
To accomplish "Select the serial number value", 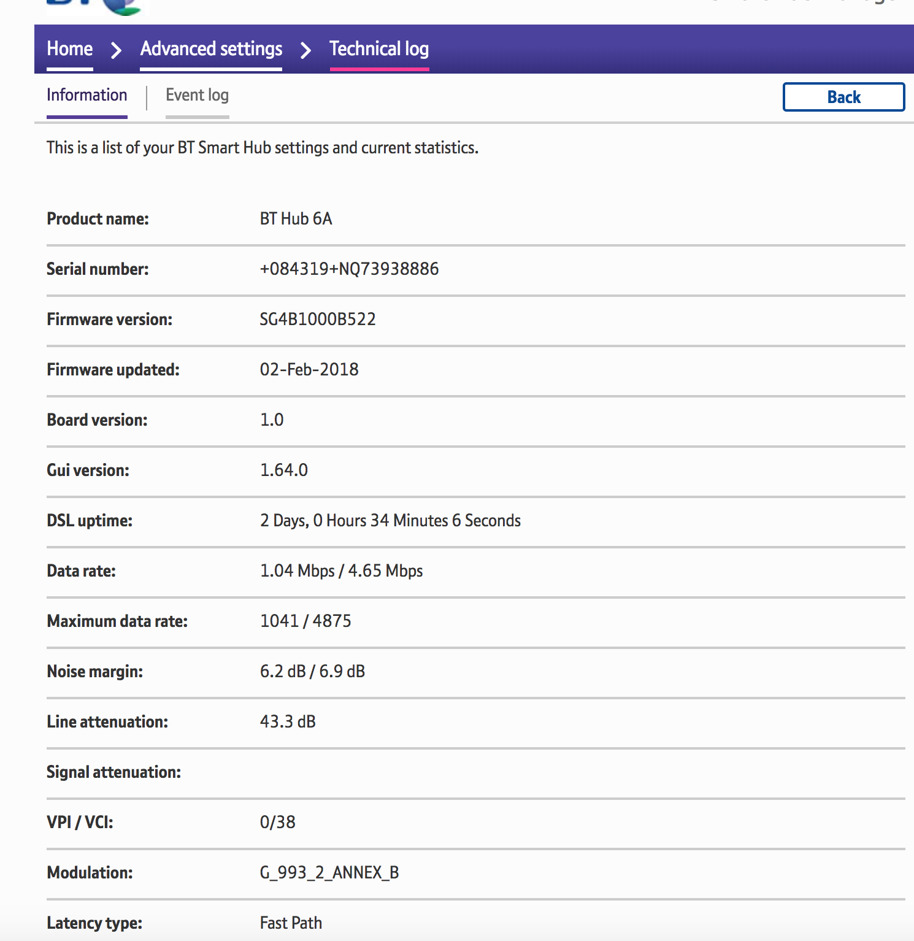I will tap(349, 269).
